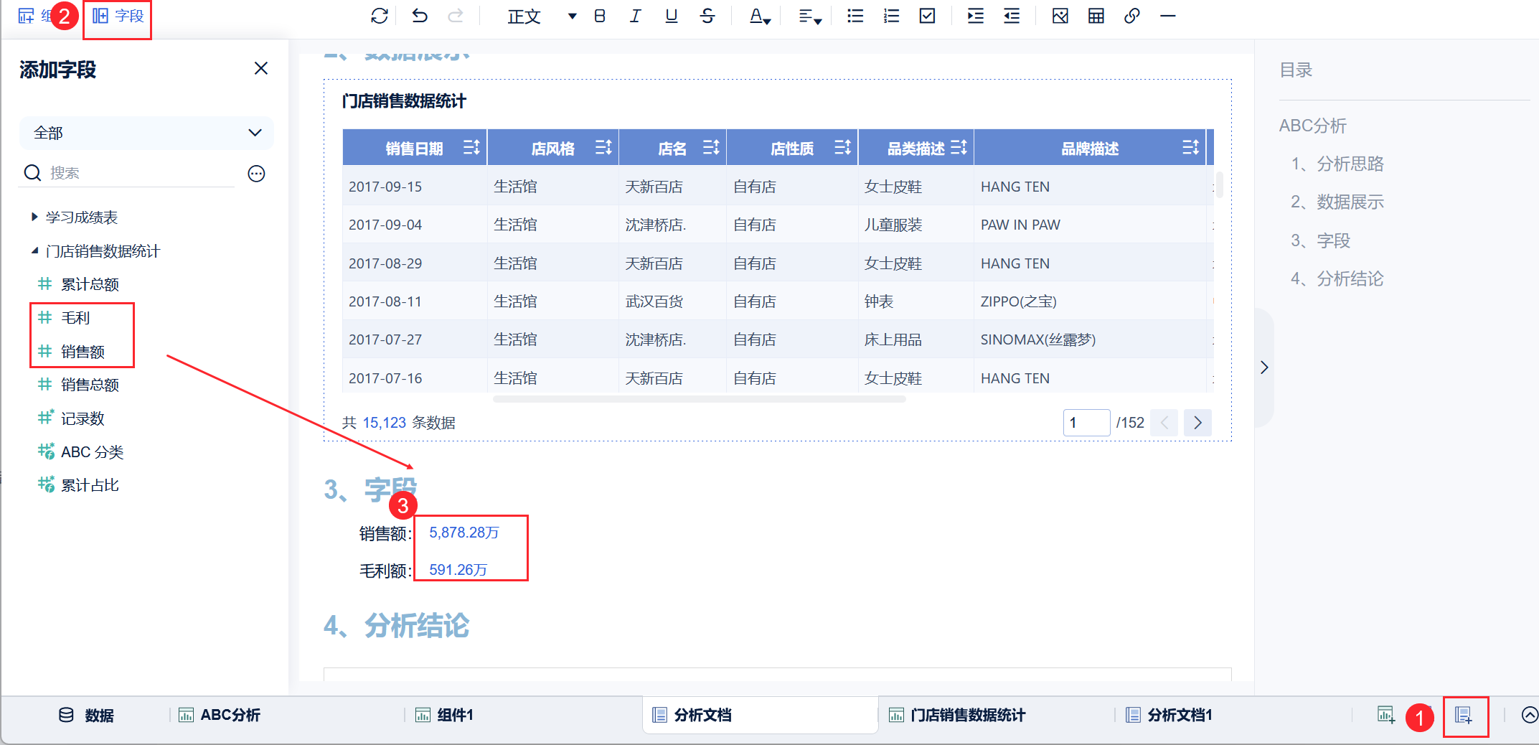The height and width of the screenshot is (745, 1539).
Task: Insert a table into document
Action: tap(1096, 16)
